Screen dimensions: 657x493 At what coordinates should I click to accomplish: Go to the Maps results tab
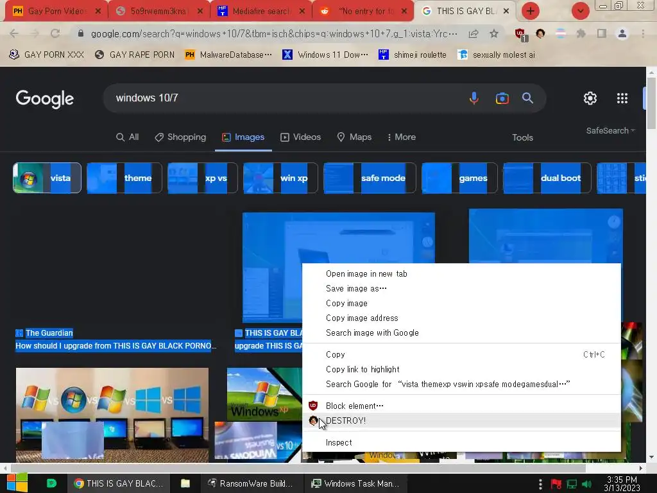point(354,137)
